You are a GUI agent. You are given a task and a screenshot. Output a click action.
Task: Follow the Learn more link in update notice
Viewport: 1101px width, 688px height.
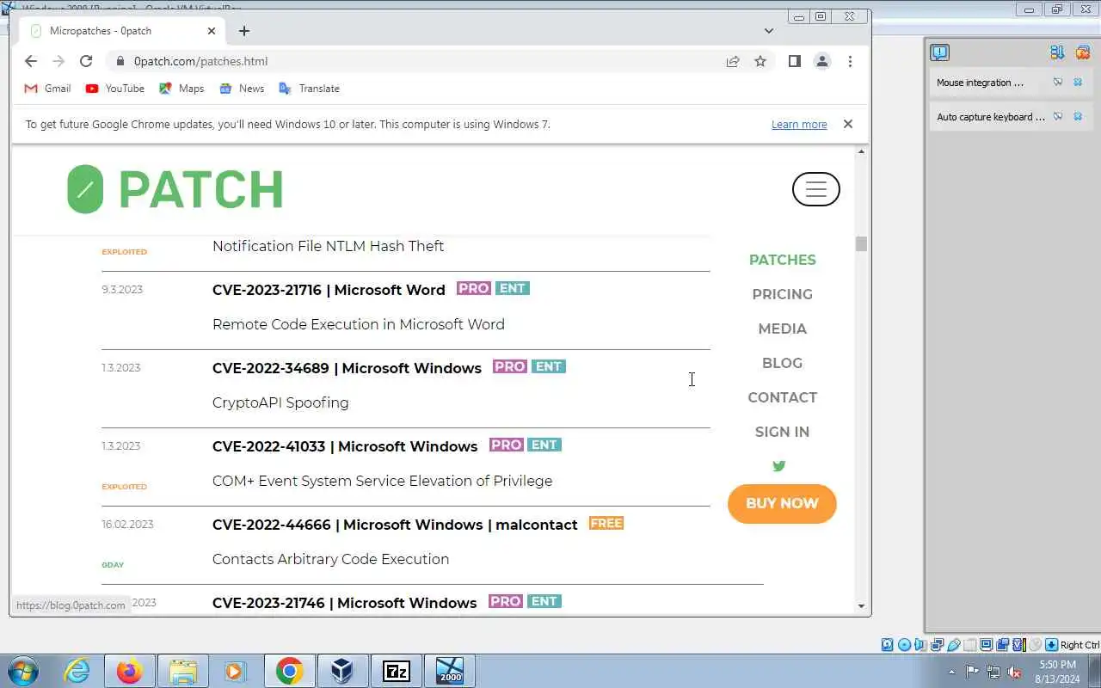click(x=799, y=125)
